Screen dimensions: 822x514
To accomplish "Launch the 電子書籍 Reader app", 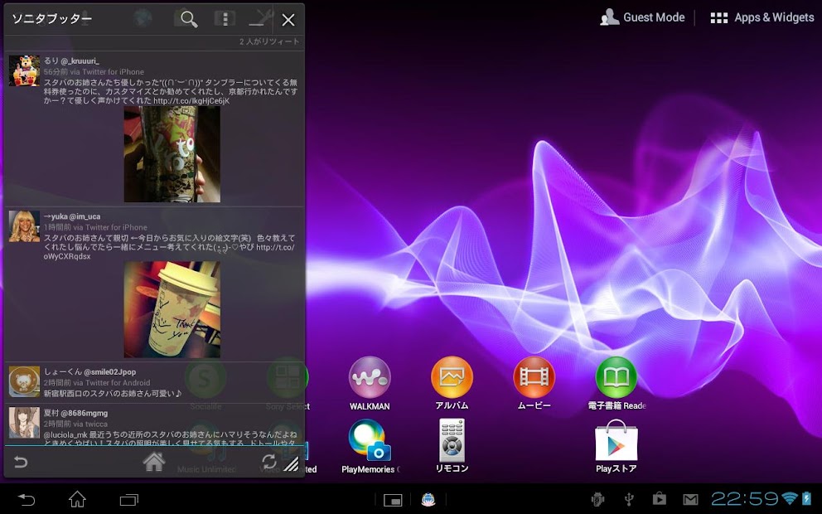I will tap(616, 383).
